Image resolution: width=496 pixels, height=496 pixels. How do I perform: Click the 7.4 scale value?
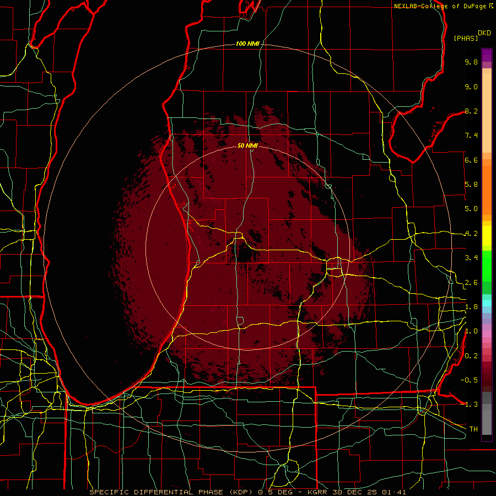tap(471, 136)
